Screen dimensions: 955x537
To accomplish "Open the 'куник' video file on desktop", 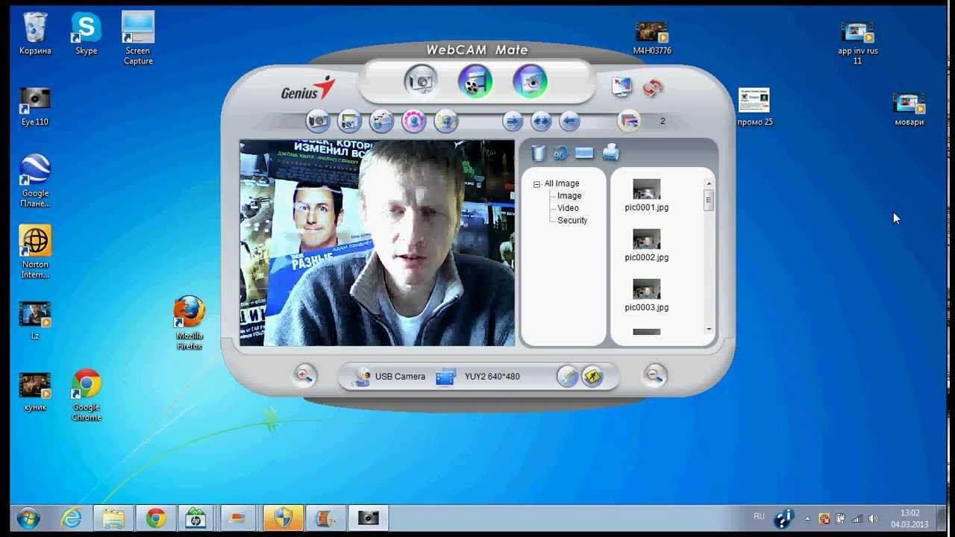I will tap(35, 392).
